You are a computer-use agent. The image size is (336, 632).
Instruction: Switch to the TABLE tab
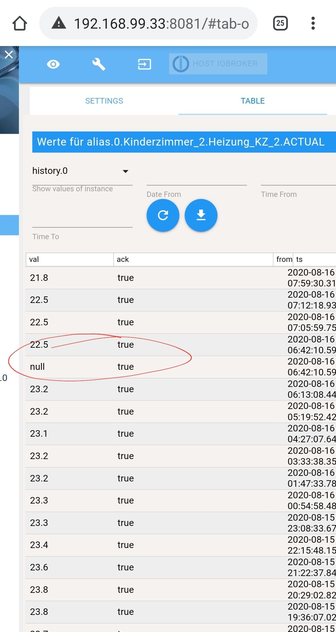253,101
